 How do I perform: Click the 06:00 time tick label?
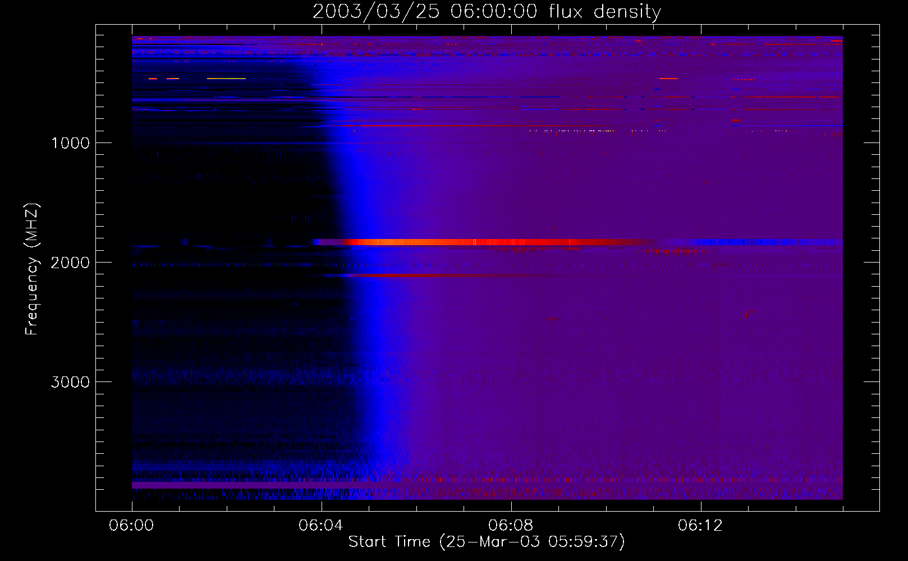132,526
